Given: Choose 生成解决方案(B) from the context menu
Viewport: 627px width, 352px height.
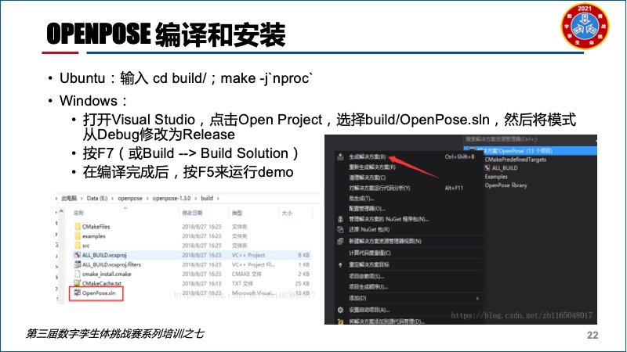Looking at the screenshot, I should 367,157.
